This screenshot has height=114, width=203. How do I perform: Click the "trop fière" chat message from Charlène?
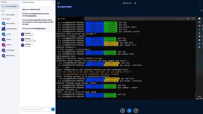28,46
